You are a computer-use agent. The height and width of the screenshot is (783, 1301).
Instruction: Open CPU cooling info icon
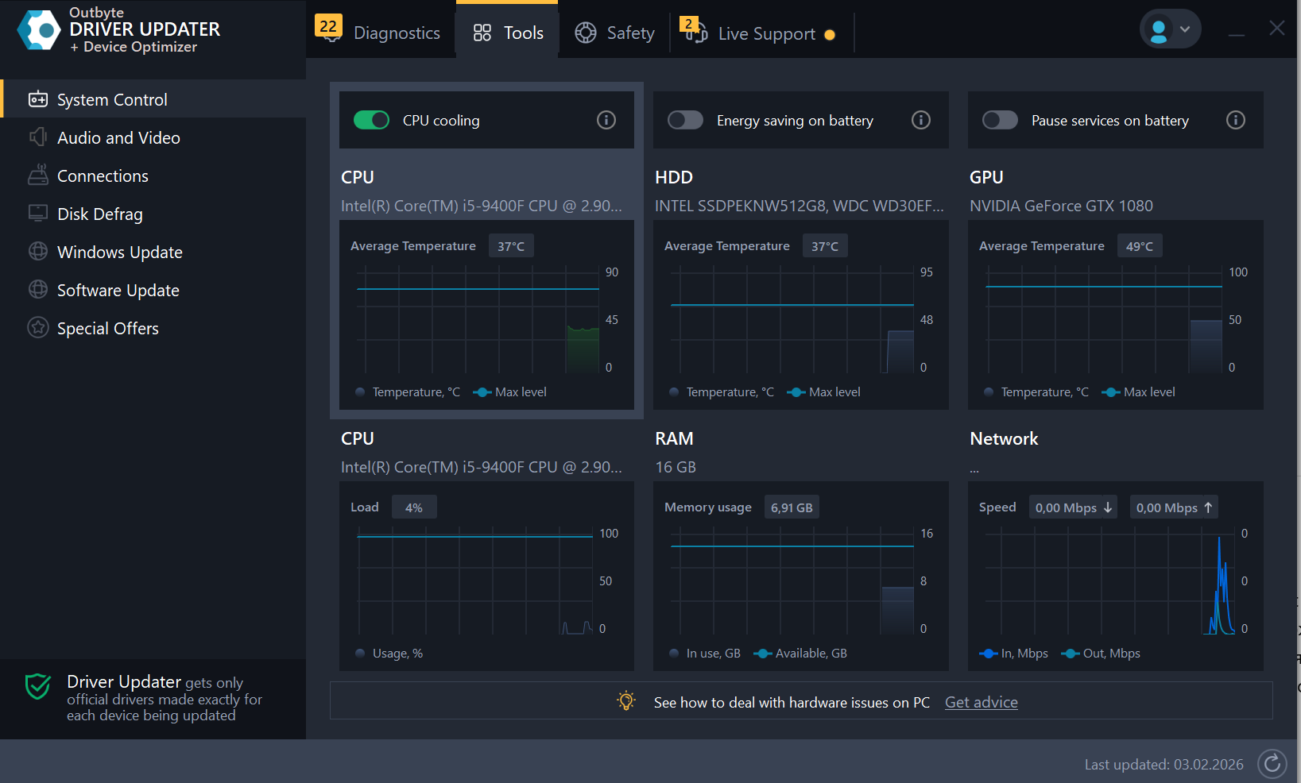(606, 120)
